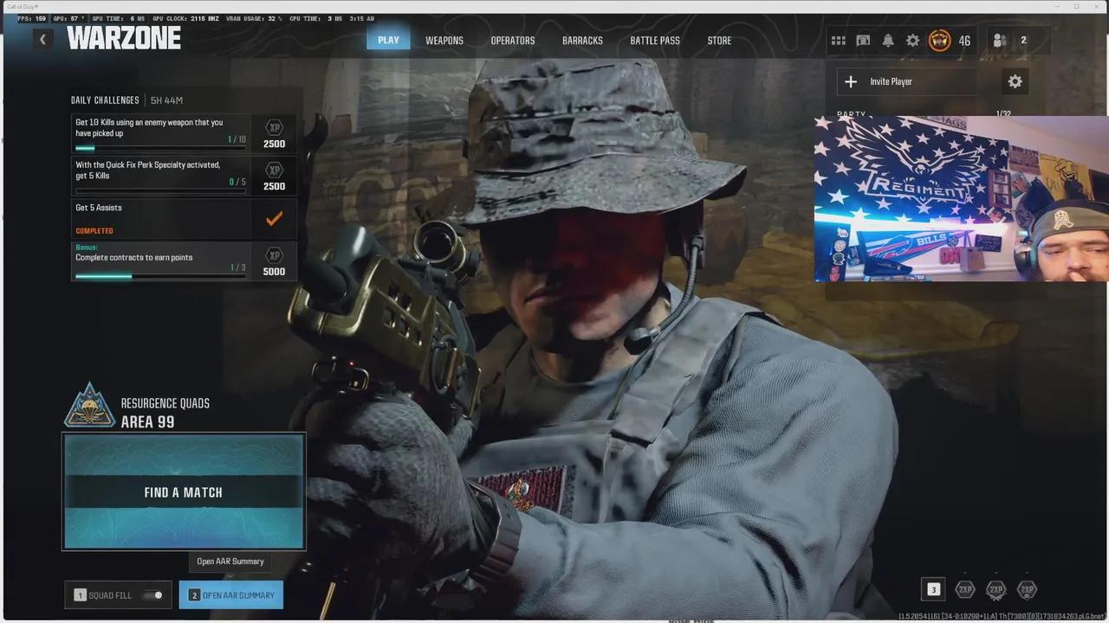Click the boxed number 3 key icon
Screen dimensions: 1109x623
(x=933, y=589)
